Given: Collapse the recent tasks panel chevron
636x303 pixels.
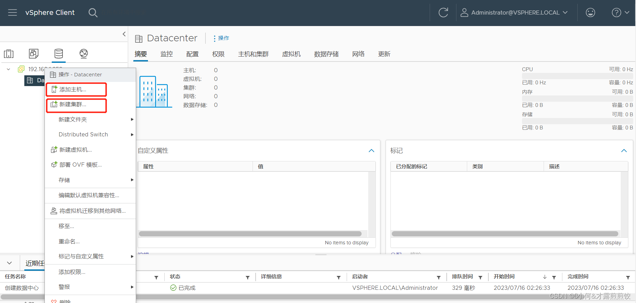Looking at the screenshot, I should tap(9, 263).
